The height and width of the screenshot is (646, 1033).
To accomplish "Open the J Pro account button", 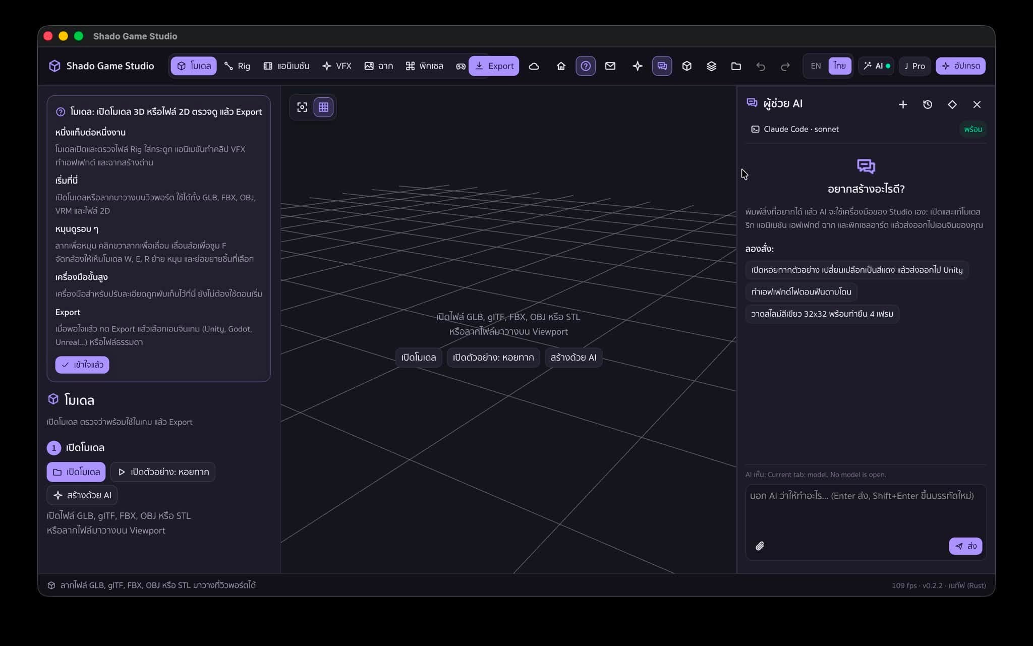I will click(x=914, y=66).
